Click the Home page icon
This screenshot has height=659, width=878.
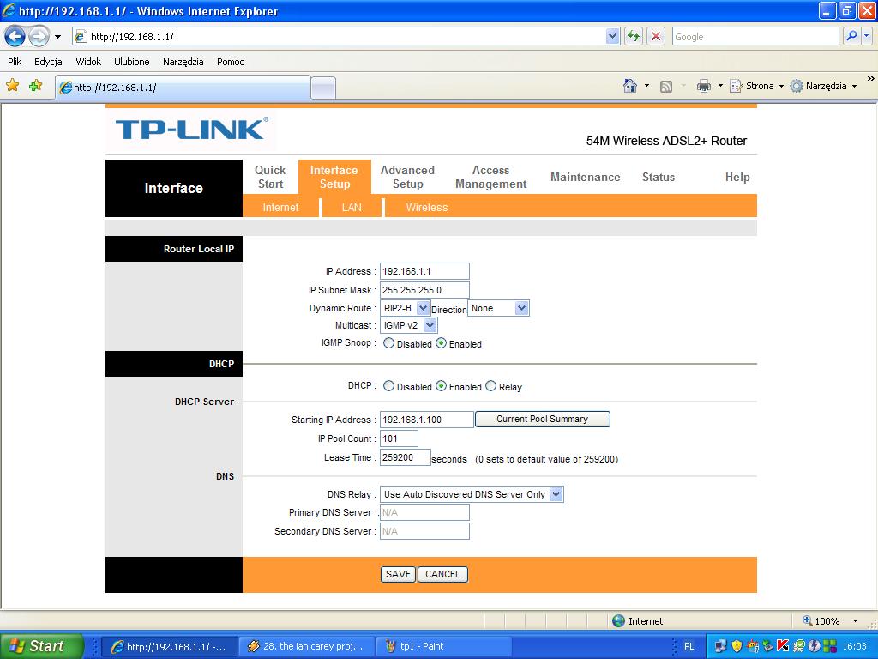click(x=630, y=86)
